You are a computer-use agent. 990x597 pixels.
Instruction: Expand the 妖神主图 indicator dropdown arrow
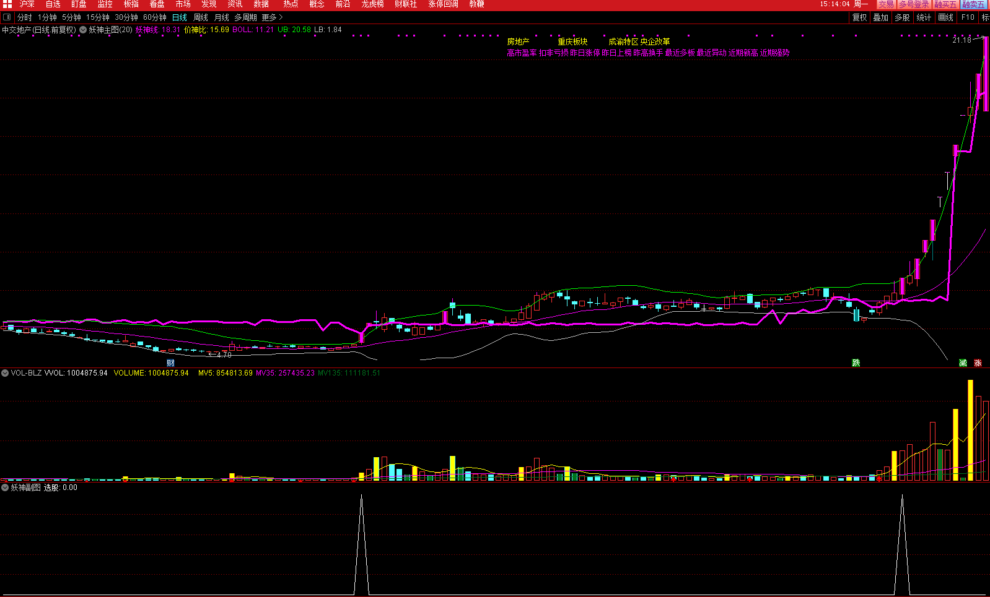83,30
